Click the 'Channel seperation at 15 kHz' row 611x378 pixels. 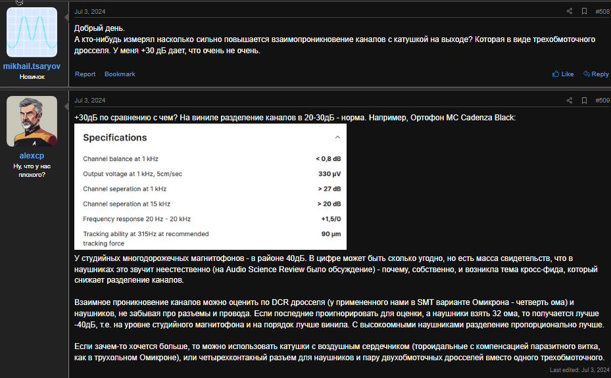pyautogui.click(x=212, y=204)
